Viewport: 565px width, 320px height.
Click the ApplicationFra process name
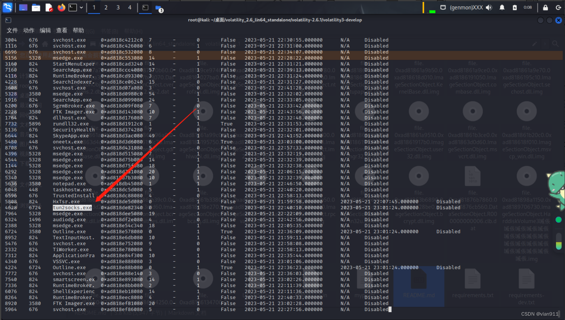(74, 256)
